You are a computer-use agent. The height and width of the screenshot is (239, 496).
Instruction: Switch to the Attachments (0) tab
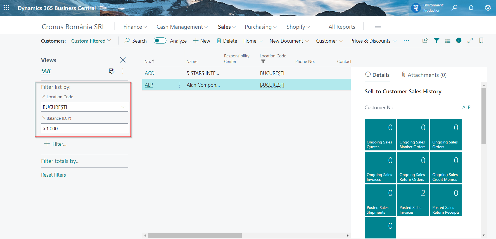(424, 75)
